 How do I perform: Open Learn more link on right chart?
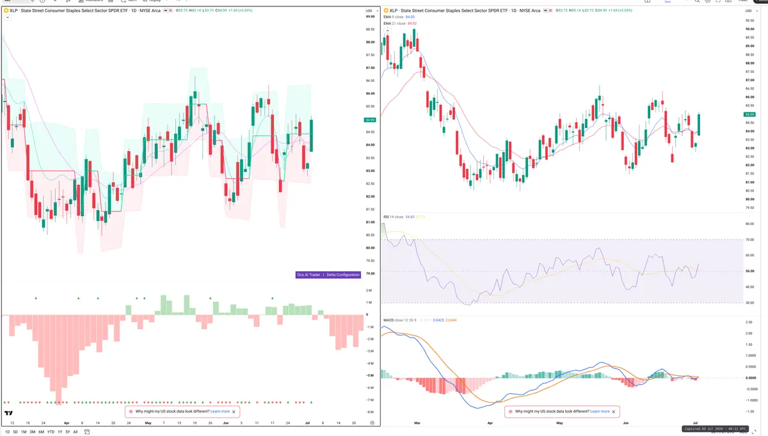[600, 411]
